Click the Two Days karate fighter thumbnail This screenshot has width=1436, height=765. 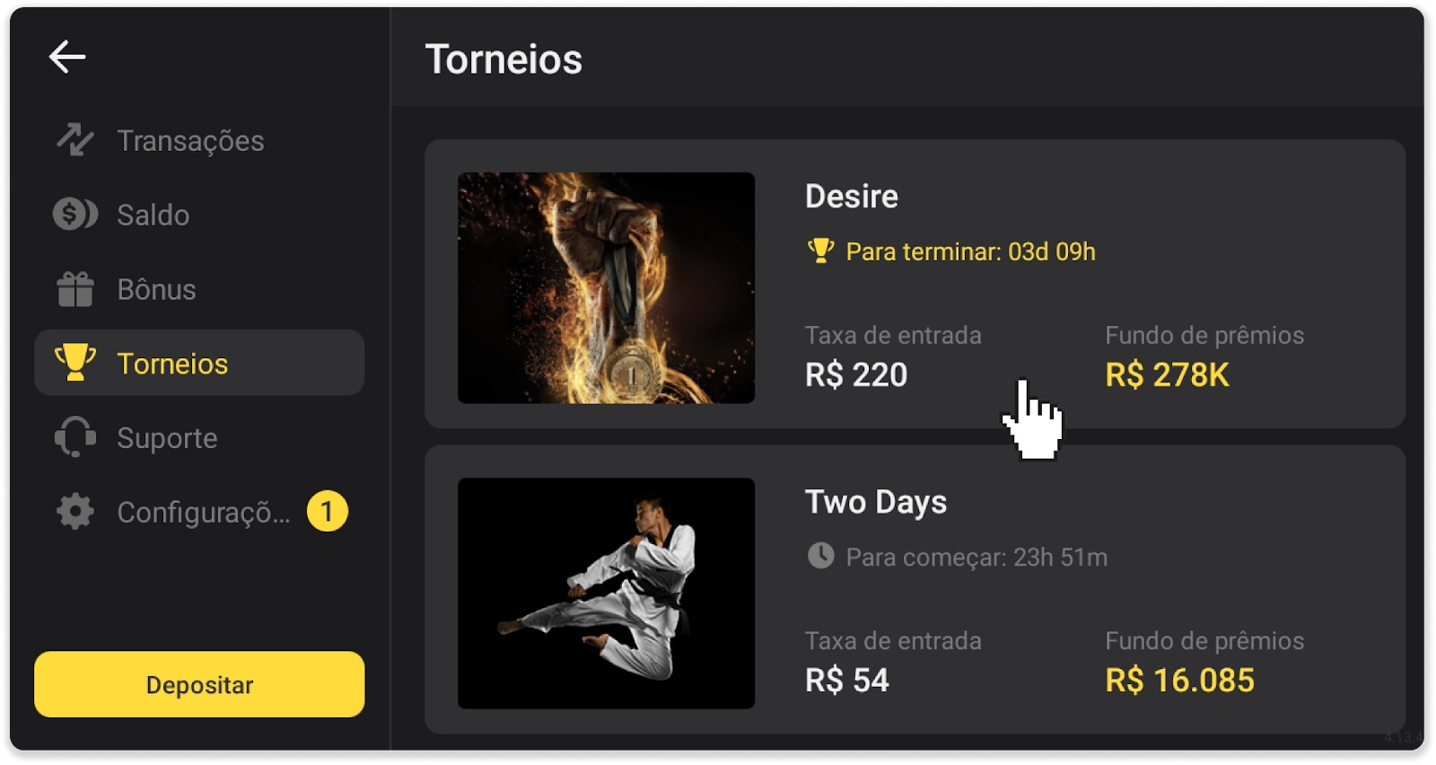click(606, 593)
